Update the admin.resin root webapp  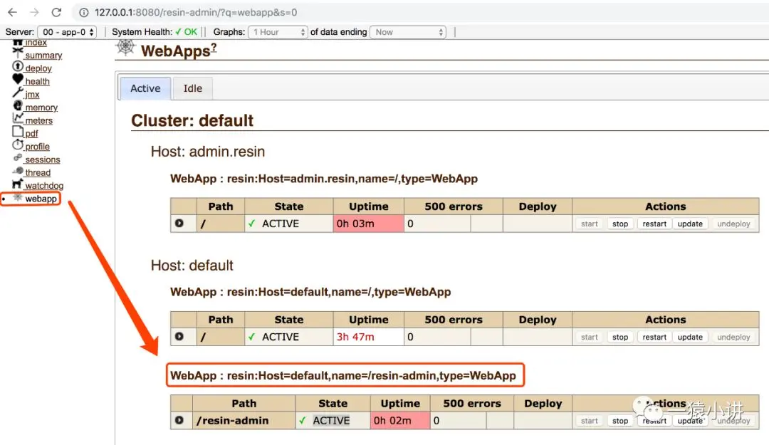[x=690, y=224]
